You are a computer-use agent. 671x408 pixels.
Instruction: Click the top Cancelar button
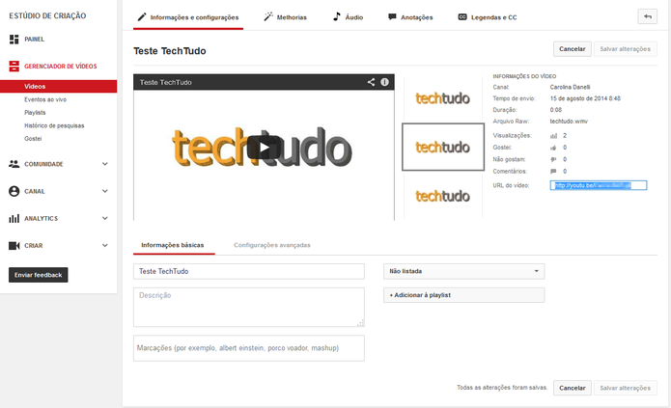[573, 49]
